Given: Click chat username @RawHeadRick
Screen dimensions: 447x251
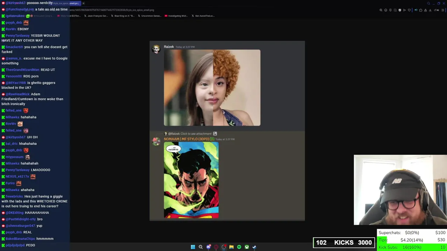Looking at the screenshot, I should click(x=18, y=94).
